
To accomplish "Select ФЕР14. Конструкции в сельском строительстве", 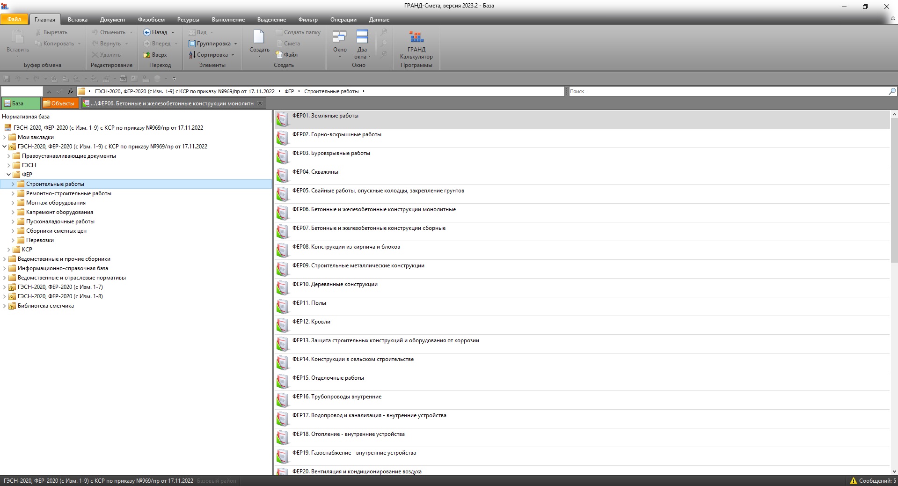I will [582, 363].
